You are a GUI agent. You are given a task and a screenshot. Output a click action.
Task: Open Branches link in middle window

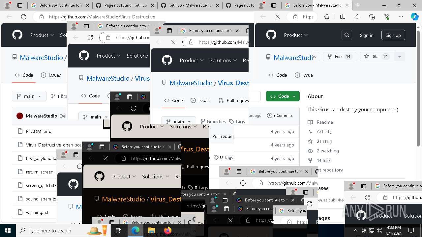(213, 121)
